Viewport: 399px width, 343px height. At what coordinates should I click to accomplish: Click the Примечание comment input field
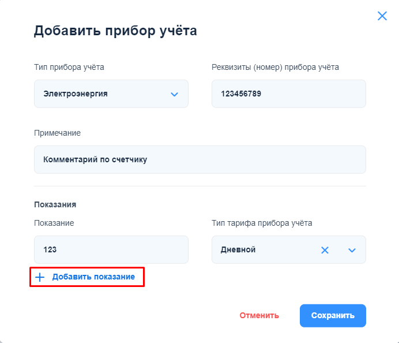click(x=199, y=159)
